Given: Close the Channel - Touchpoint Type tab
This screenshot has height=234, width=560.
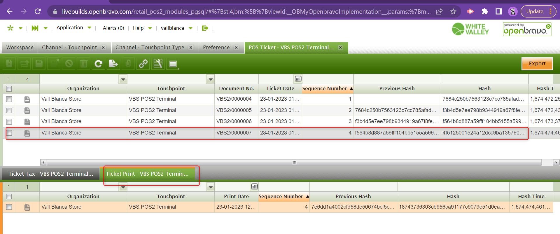Looking at the screenshot, I should tap(191, 48).
